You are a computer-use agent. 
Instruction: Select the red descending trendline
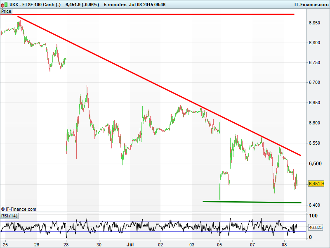[159, 86]
